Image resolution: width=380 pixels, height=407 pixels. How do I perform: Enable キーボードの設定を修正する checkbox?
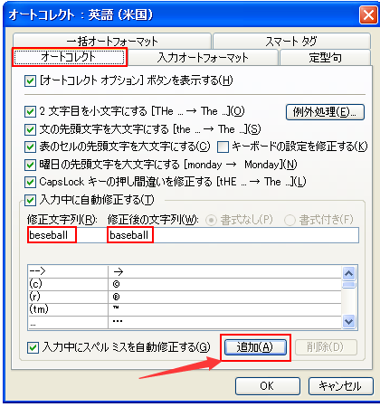point(223,147)
